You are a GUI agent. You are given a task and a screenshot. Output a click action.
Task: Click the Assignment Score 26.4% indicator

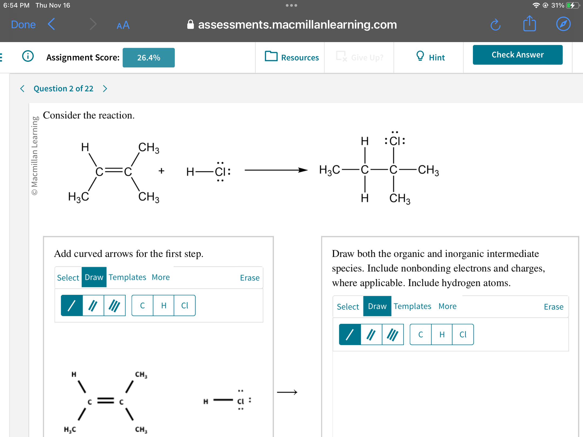tap(148, 57)
